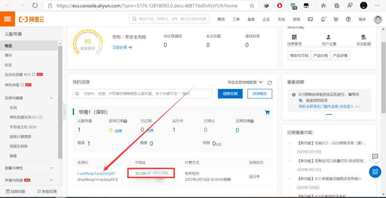Open notifications bell icon
Viewport: 386px width, 198px height.
click(x=323, y=19)
